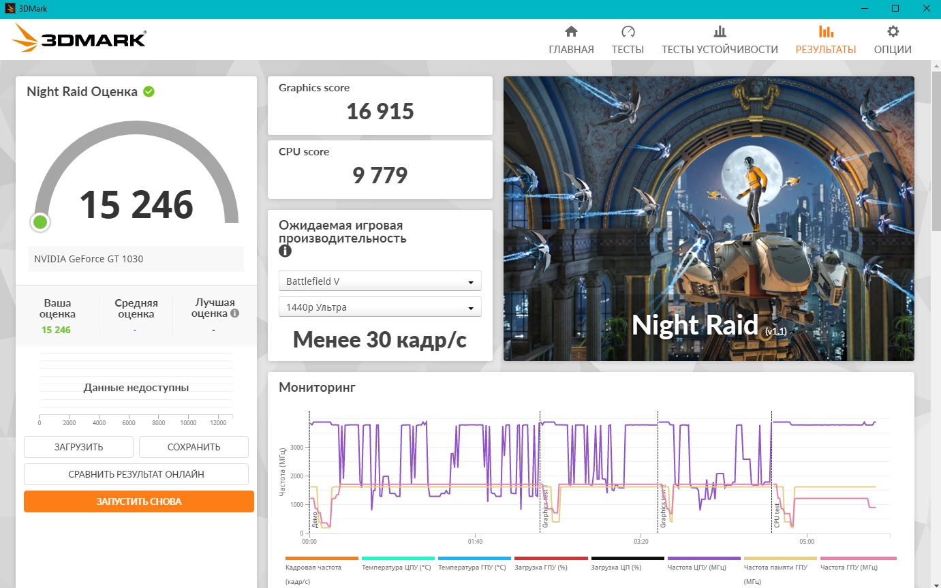The width and height of the screenshot is (941, 588).
Task: Open the Тесты устойчивости tab
Action: click(720, 40)
